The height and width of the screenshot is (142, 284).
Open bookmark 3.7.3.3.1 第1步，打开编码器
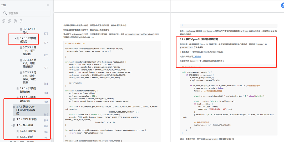point(29,51)
